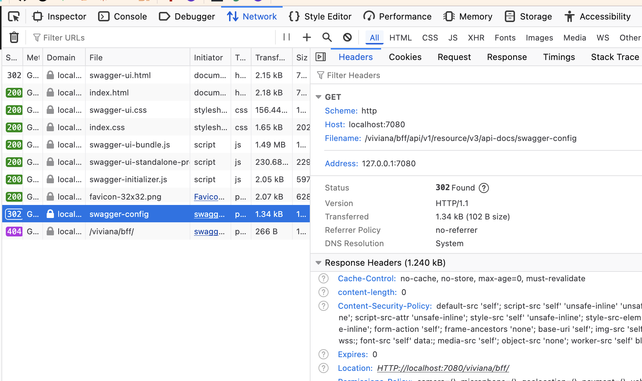Sort by the Domain column header
The image size is (642, 381).
(64, 57)
